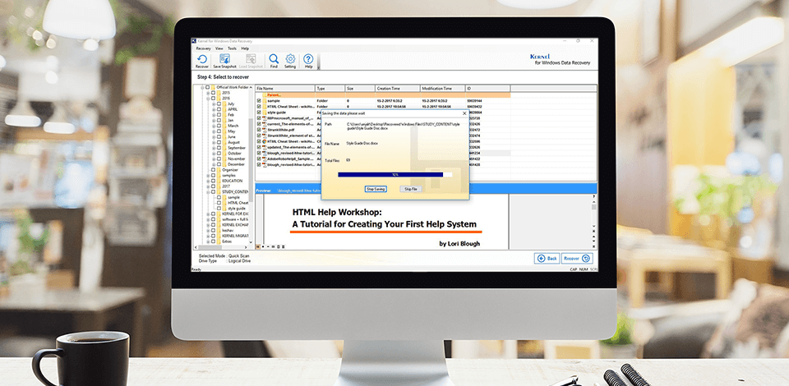Open the View menu
The width and height of the screenshot is (789, 386).
(x=219, y=48)
